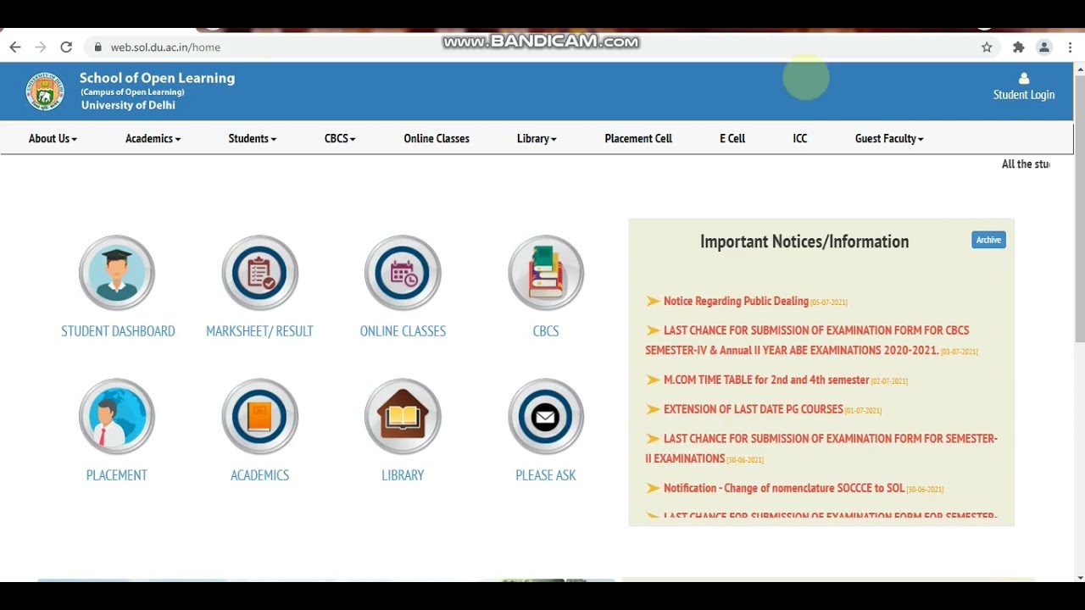The width and height of the screenshot is (1085, 610).
Task: Click the scrolling marquee text
Action: point(1026,164)
